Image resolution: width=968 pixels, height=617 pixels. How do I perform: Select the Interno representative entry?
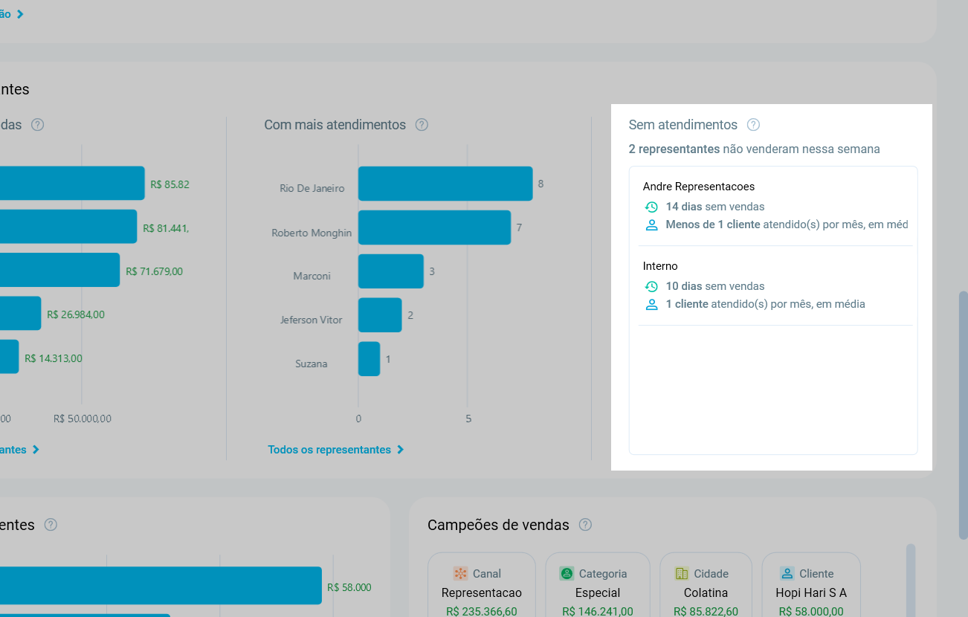775,285
